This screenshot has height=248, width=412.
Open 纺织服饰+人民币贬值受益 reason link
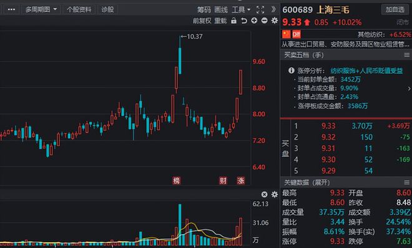tap(366, 70)
